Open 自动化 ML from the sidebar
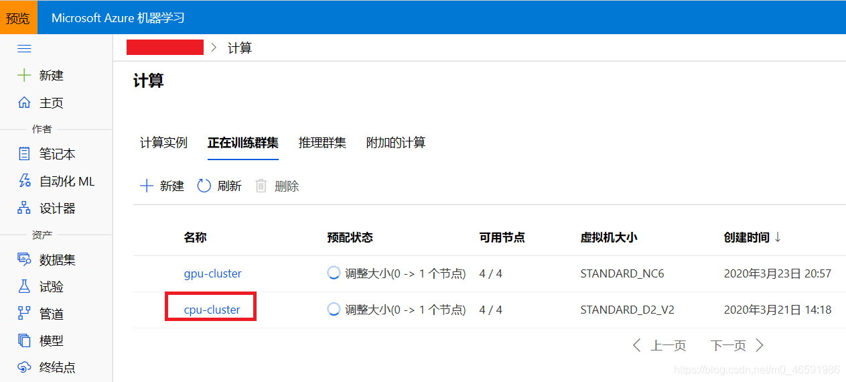The image size is (846, 382). pyautogui.click(x=67, y=181)
